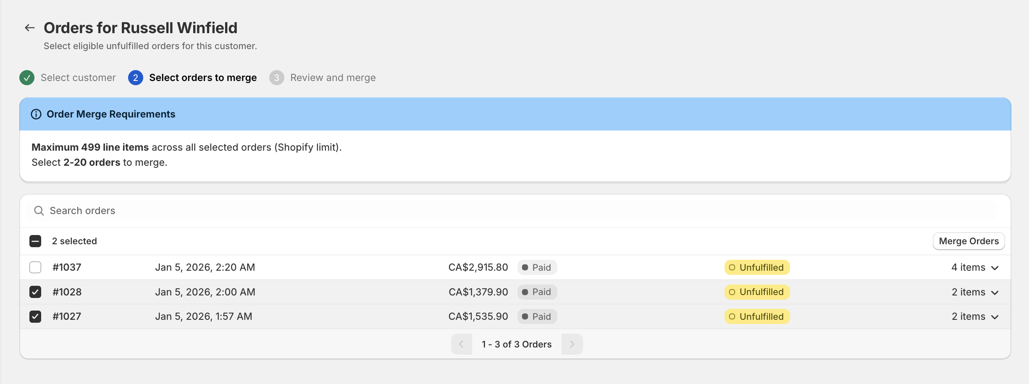The height and width of the screenshot is (384, 1029).
Task: Click the info icon in Order Merge Requirements
Action: pyautogui.click(x=36, y=114)
